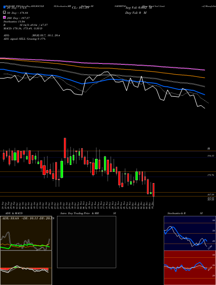Image resolution: width=216 pixels, height=285 pixels.
Task: Click the empty intraday trading price chart box
Action: (86, 242)
